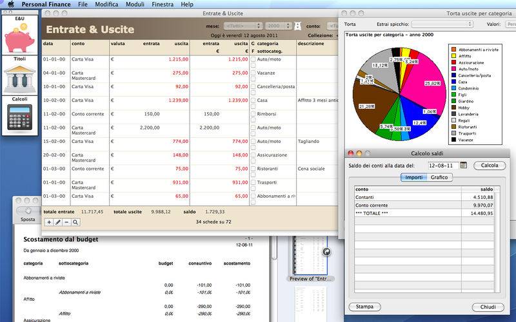Screen dimensions: 516x322
Task: Tick the G checkbox for the Assicurazione row
Action: [253, 155]
